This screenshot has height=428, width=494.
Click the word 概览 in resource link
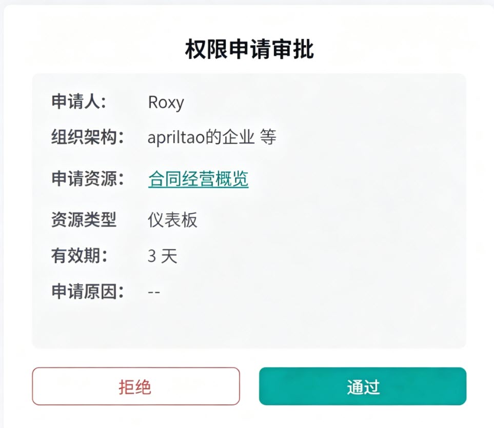(x=232, y=179)
